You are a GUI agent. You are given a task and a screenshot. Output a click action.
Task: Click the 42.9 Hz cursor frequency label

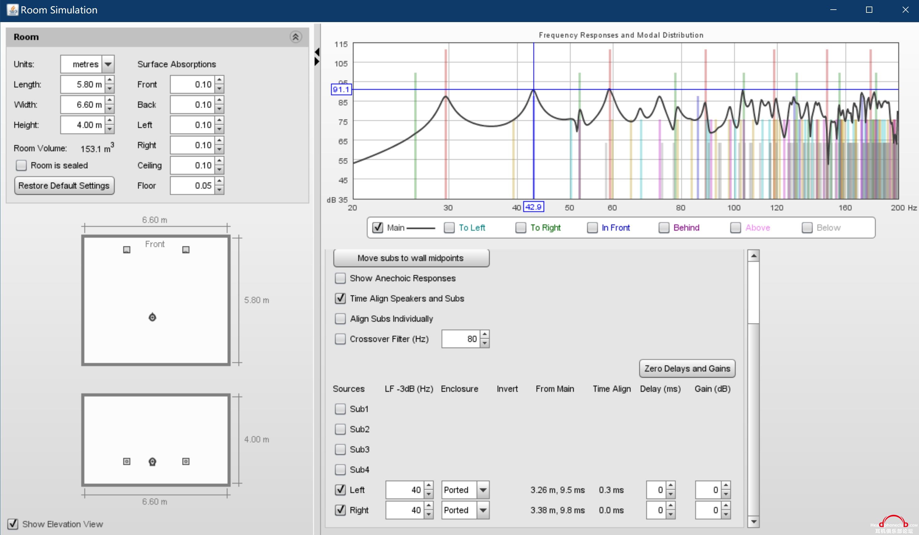coord(533,207)
